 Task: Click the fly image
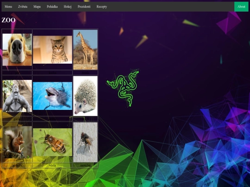click(x=85, y=142)
